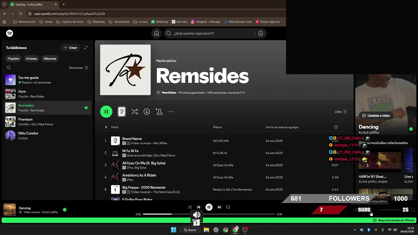Filter library by Playlists
Image resolution: width=418 pixels, height=235 pixels.
click(x=13, y=58)
